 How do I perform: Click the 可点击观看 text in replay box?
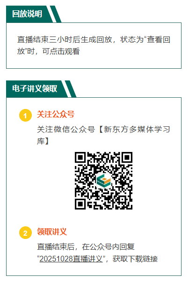pos(61,51)
